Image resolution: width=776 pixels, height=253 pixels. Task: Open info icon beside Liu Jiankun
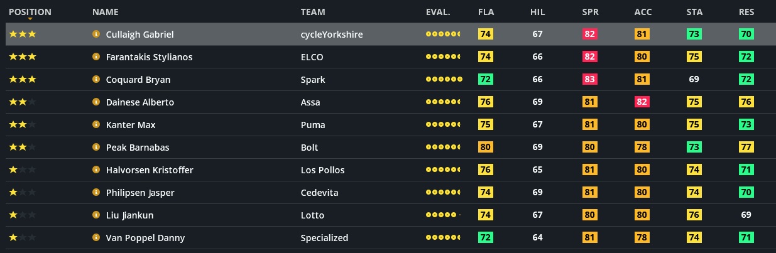click(96, 215)
